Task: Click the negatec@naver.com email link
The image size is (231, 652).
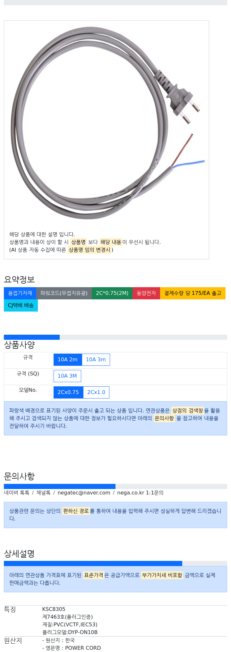Action: click(84, 493)
